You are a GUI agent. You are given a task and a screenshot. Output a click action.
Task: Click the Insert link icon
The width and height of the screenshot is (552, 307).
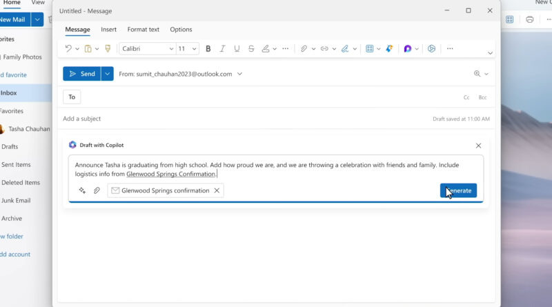[x=324, y=48]
